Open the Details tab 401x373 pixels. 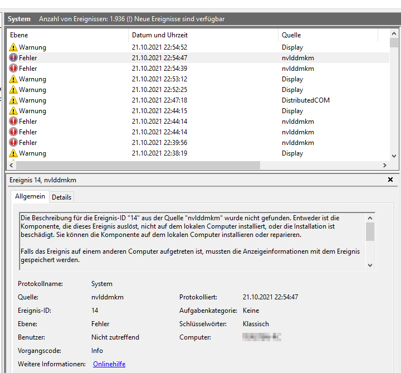(x=61, y=197)
